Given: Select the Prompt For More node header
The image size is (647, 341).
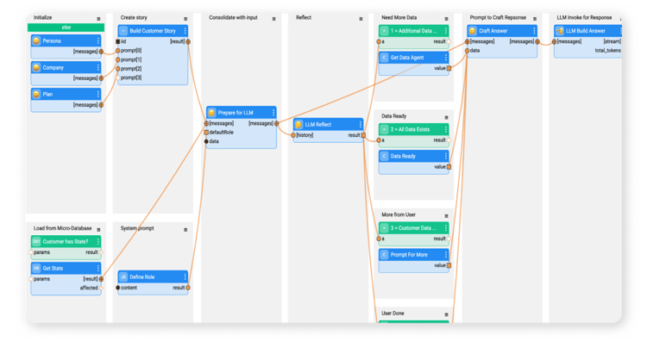Looking at the screenshot, I should click(414, 255).
